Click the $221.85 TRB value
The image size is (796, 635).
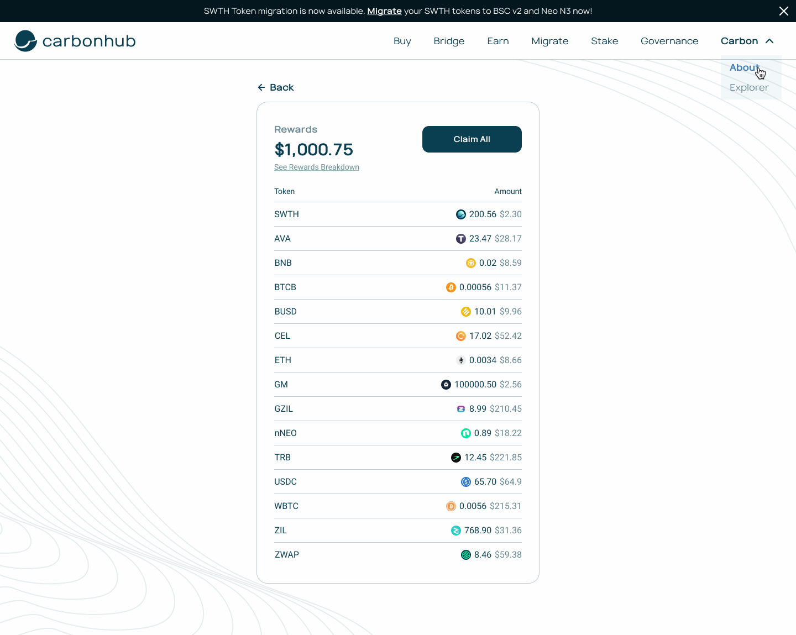(506, 458)
